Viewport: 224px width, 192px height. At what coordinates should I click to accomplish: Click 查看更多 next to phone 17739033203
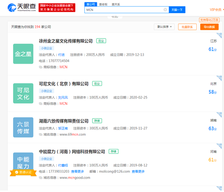(x=78, y=171)
